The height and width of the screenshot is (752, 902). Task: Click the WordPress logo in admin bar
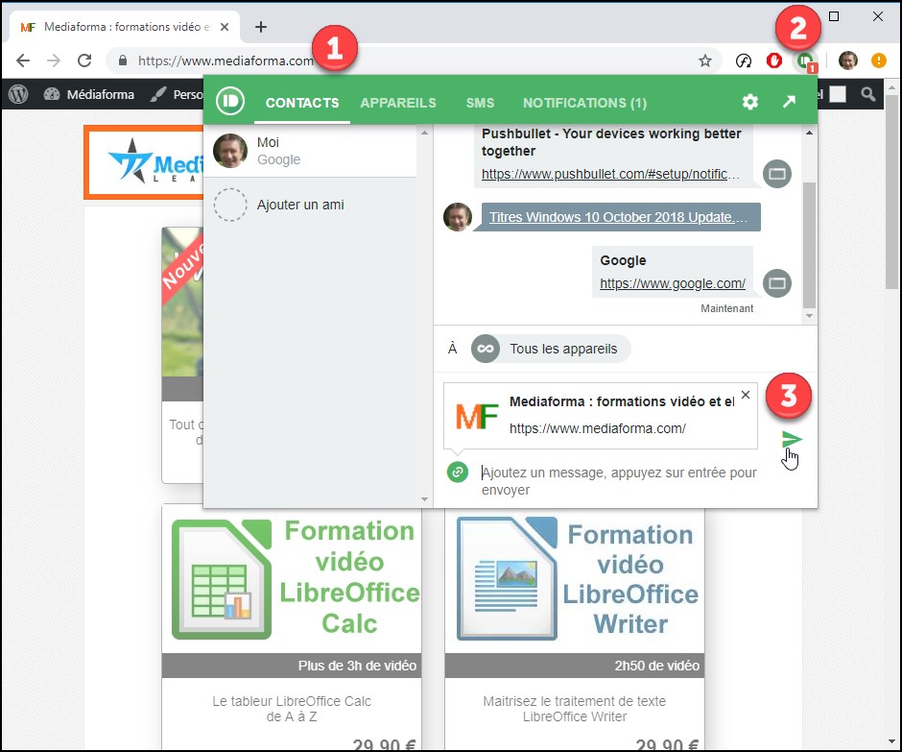18,94
